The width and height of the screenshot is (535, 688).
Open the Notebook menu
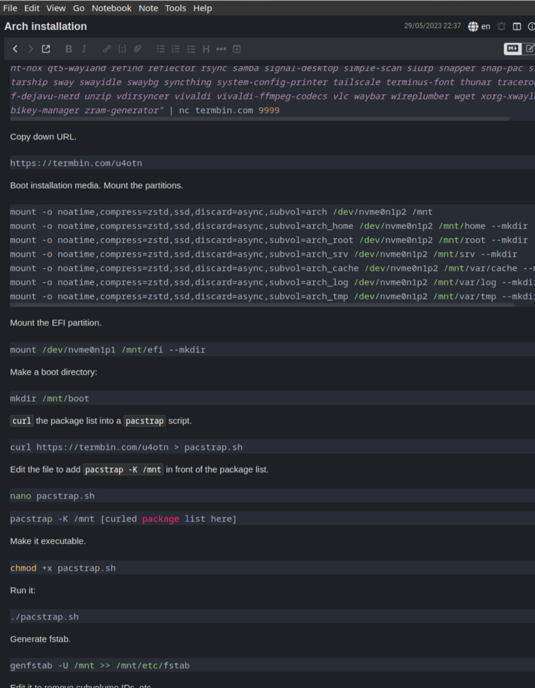(x=111, y=8)
